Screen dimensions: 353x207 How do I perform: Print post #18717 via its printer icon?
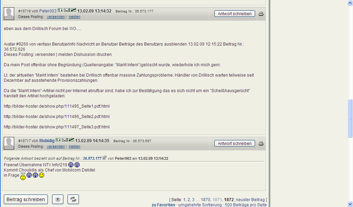click(261, 143)
